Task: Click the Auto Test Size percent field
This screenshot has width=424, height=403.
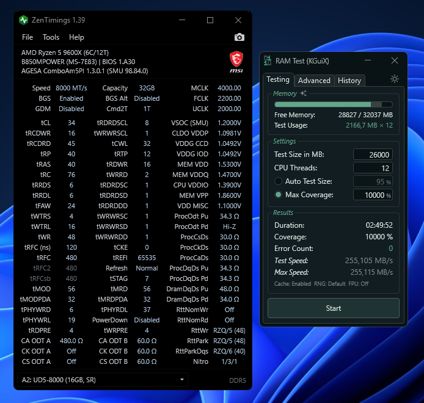Action: tap(373, 181)
